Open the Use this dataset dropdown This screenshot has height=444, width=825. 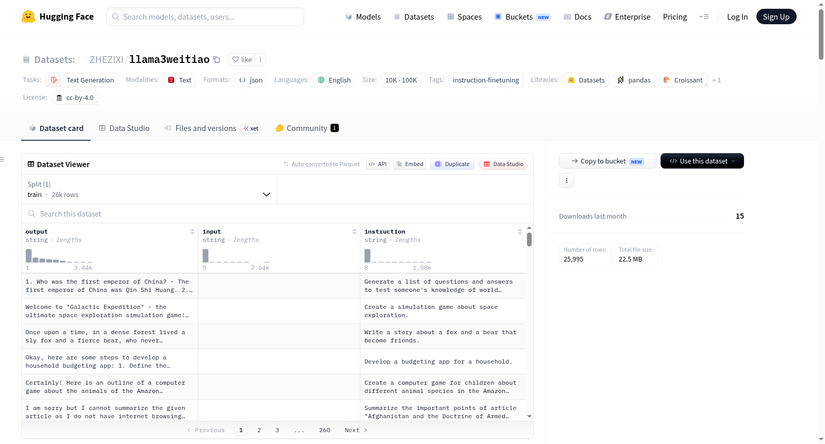coord(702,161)
